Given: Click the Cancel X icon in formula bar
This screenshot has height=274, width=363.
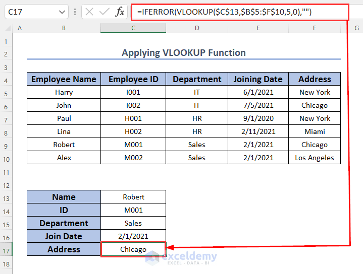Looking at the screenshot, I should pyautogui.click(x=89, y=12).
